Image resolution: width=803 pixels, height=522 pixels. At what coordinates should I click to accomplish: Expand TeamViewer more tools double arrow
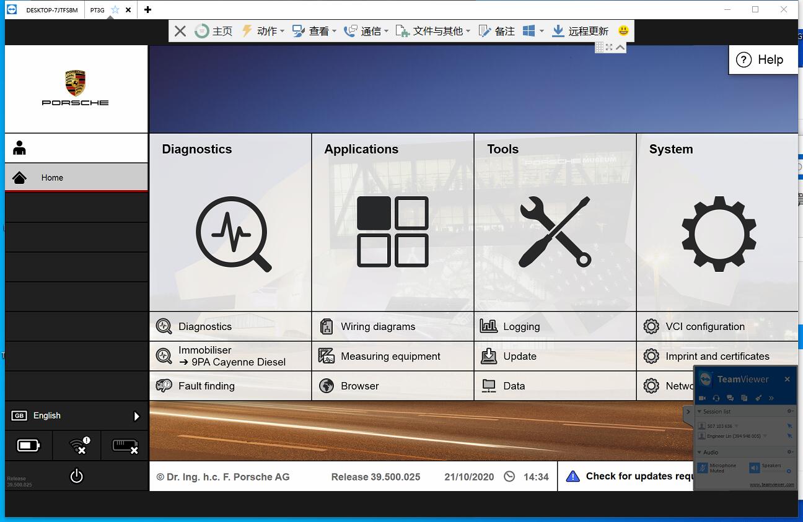(771, 398)
